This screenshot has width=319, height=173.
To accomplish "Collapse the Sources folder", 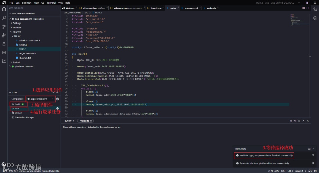I will pyautogui.click(x=17, y=32).
